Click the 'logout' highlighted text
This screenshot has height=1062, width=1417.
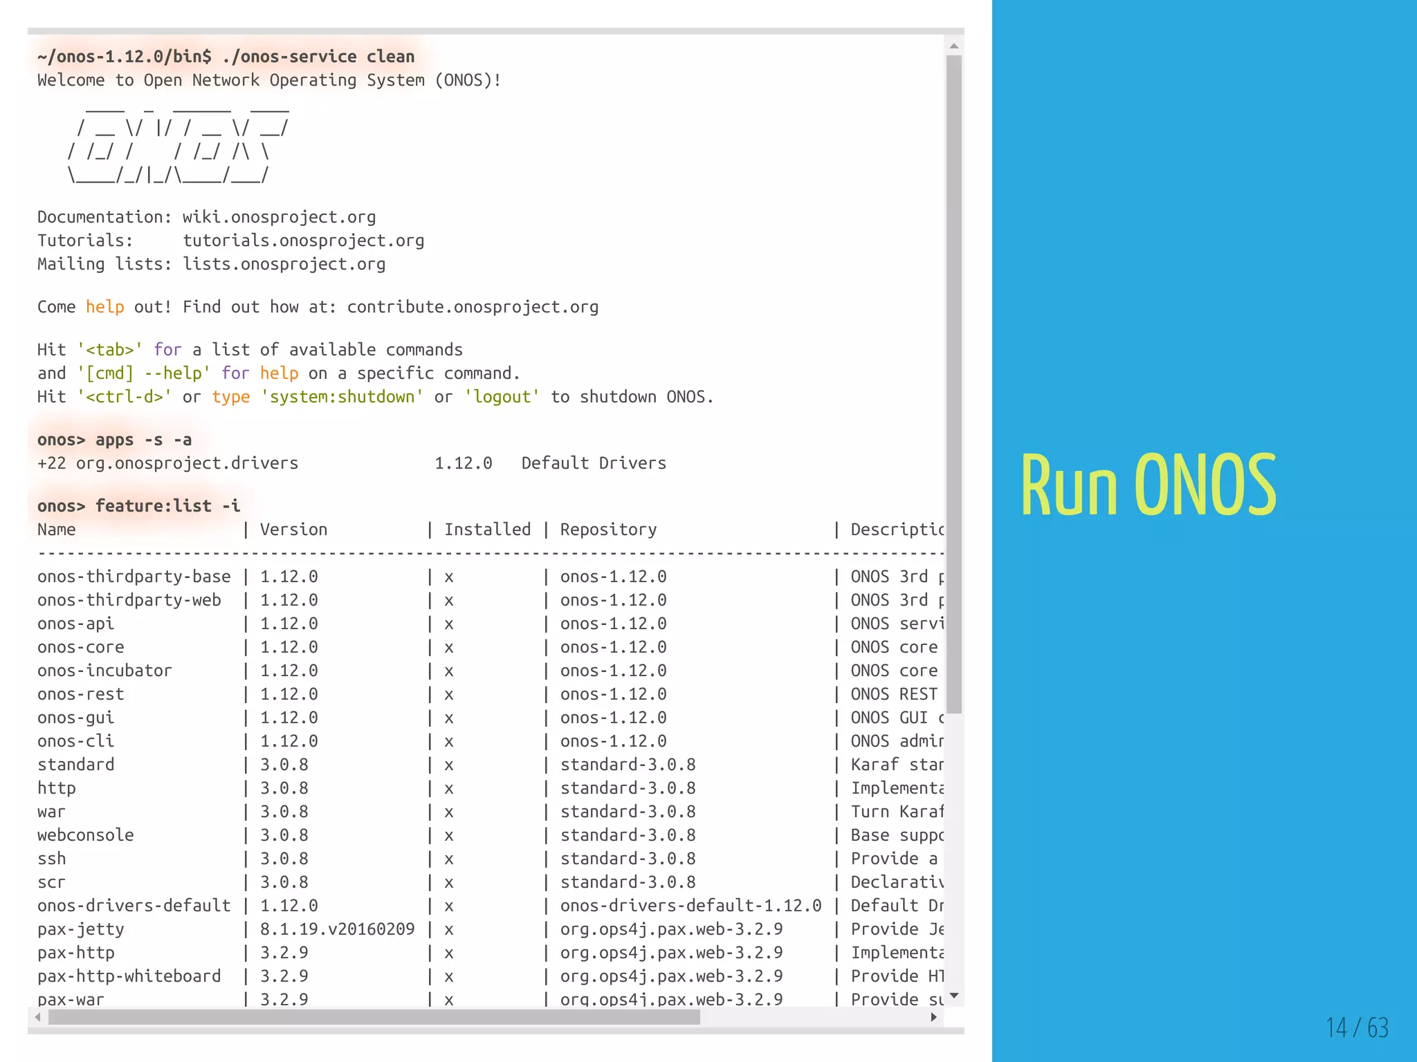502,397
